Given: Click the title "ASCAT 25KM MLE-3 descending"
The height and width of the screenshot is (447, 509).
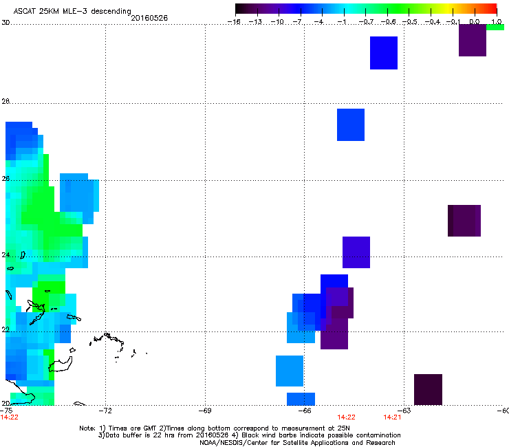Looking at the screenshot, I should [x=72, y=11].
